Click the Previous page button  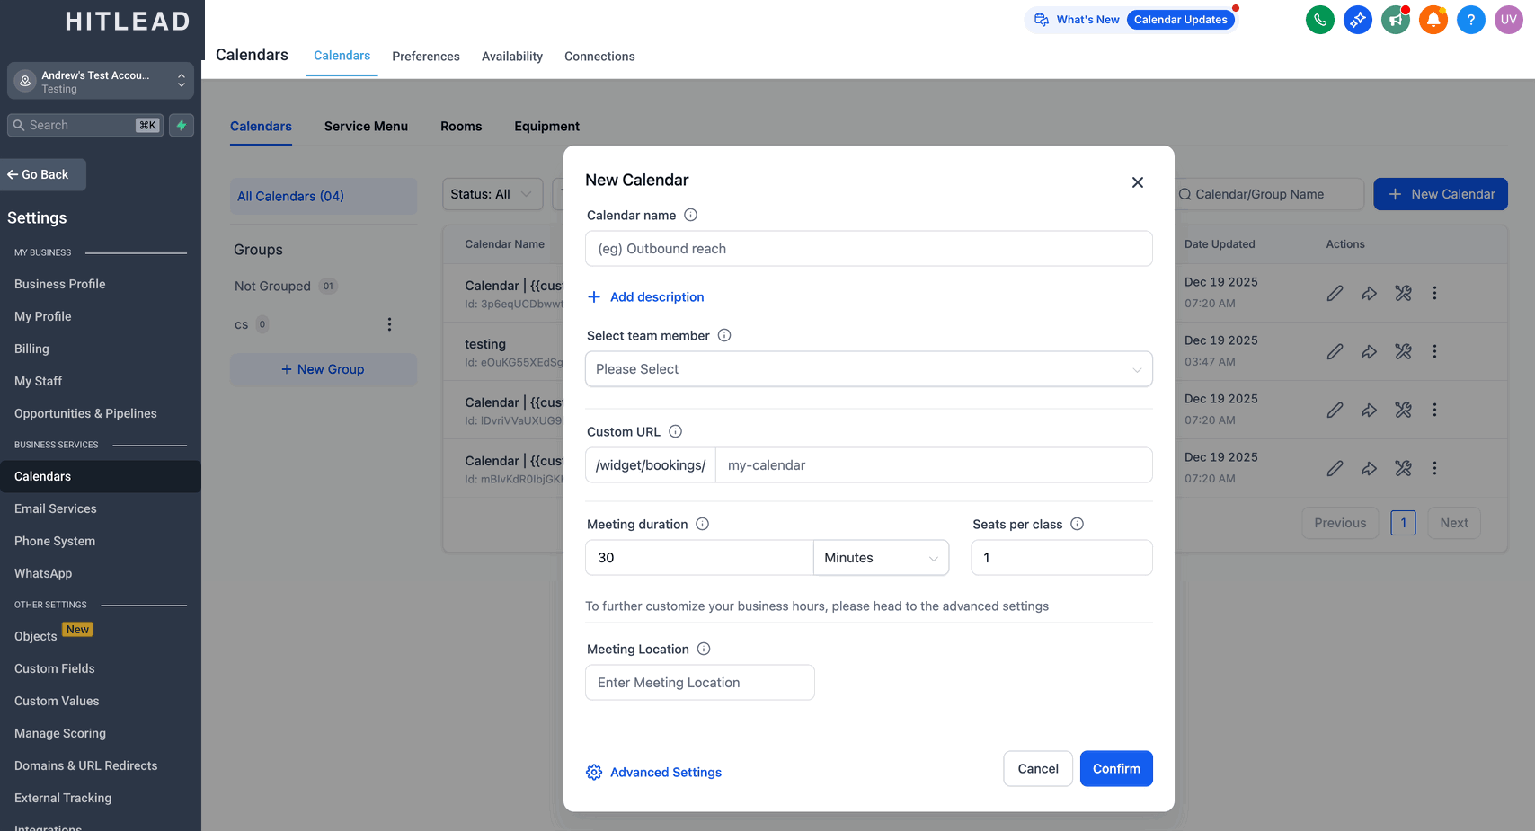click(1340, 523)
